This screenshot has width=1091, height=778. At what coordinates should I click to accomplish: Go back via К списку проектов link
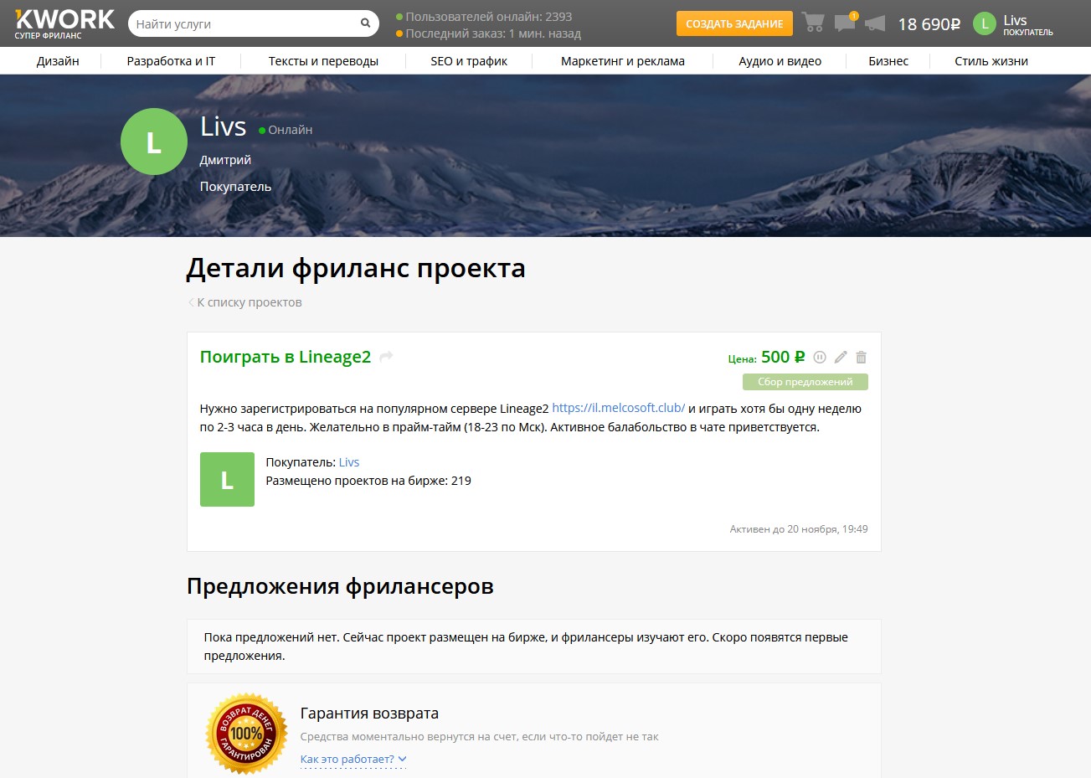244,302
